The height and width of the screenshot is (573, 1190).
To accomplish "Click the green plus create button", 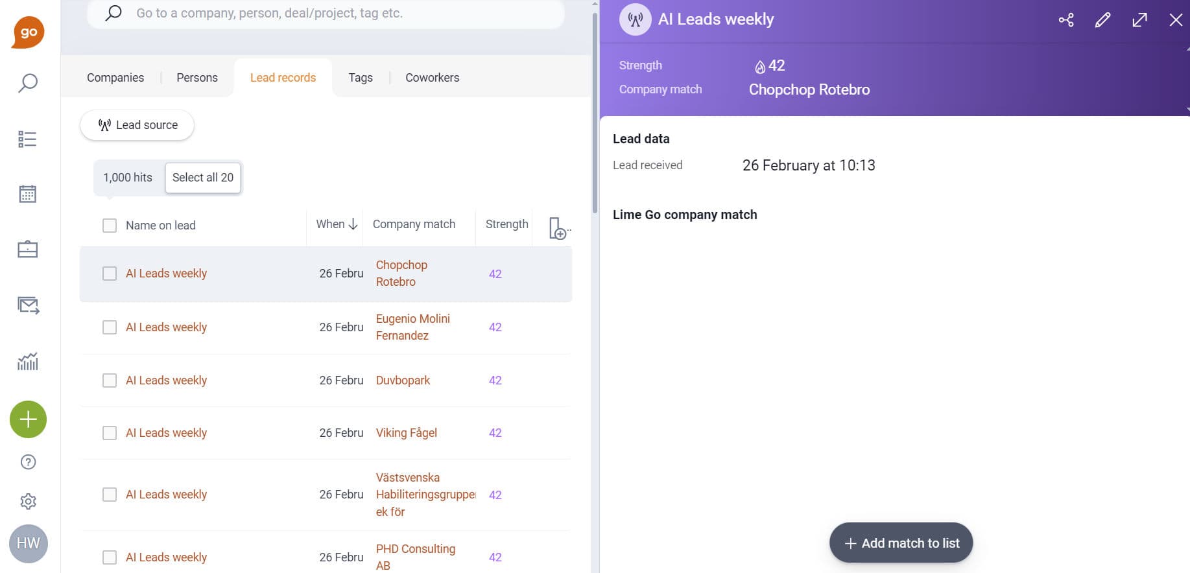I will (28, 419).
